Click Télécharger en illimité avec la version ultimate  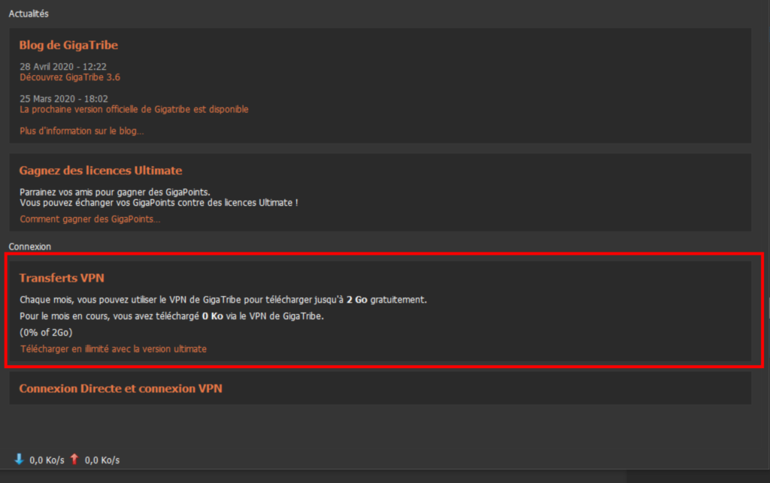[x=113, y=349]
